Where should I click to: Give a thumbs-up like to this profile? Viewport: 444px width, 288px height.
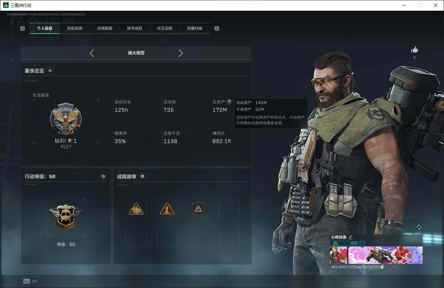414,50
